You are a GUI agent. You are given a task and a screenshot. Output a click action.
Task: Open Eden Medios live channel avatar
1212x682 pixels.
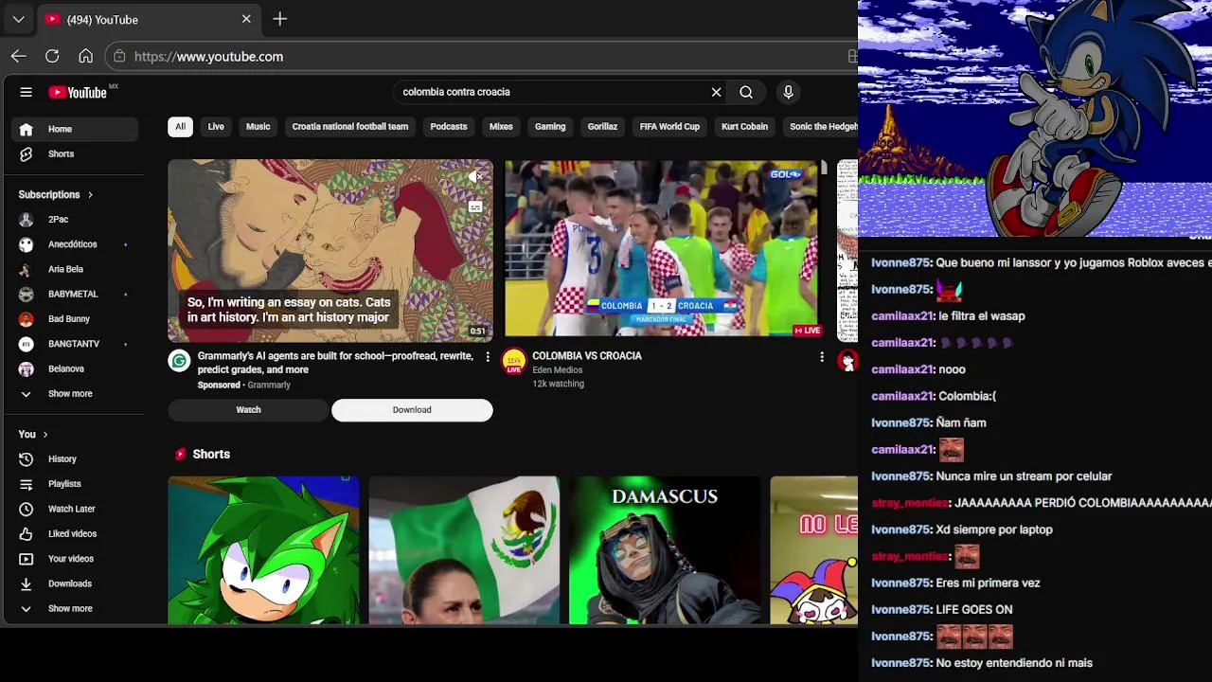tap(513, 361)
